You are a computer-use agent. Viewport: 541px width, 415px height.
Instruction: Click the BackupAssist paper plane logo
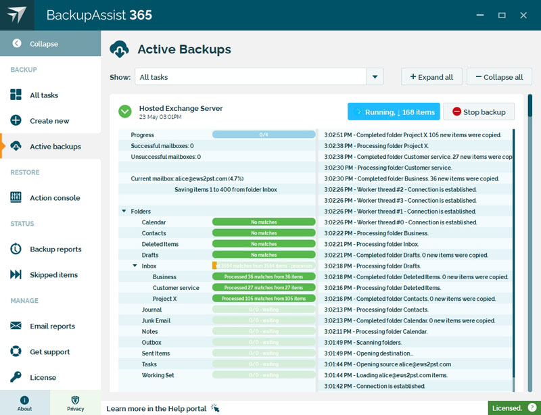pos(16,15)
